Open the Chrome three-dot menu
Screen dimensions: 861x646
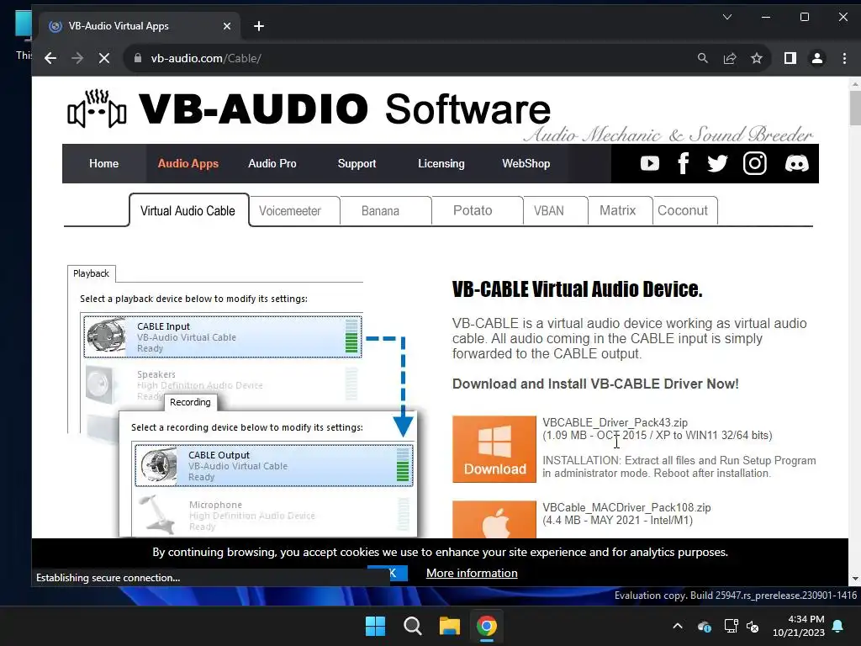844,58
